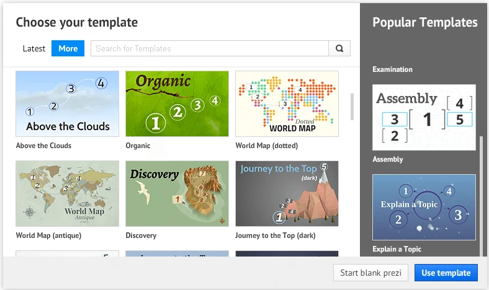Image resolution: width=489 pixels, height=290 pixels.
Task: Choose the Above the Clouds template thumbnail
Action: click(68, 103)
